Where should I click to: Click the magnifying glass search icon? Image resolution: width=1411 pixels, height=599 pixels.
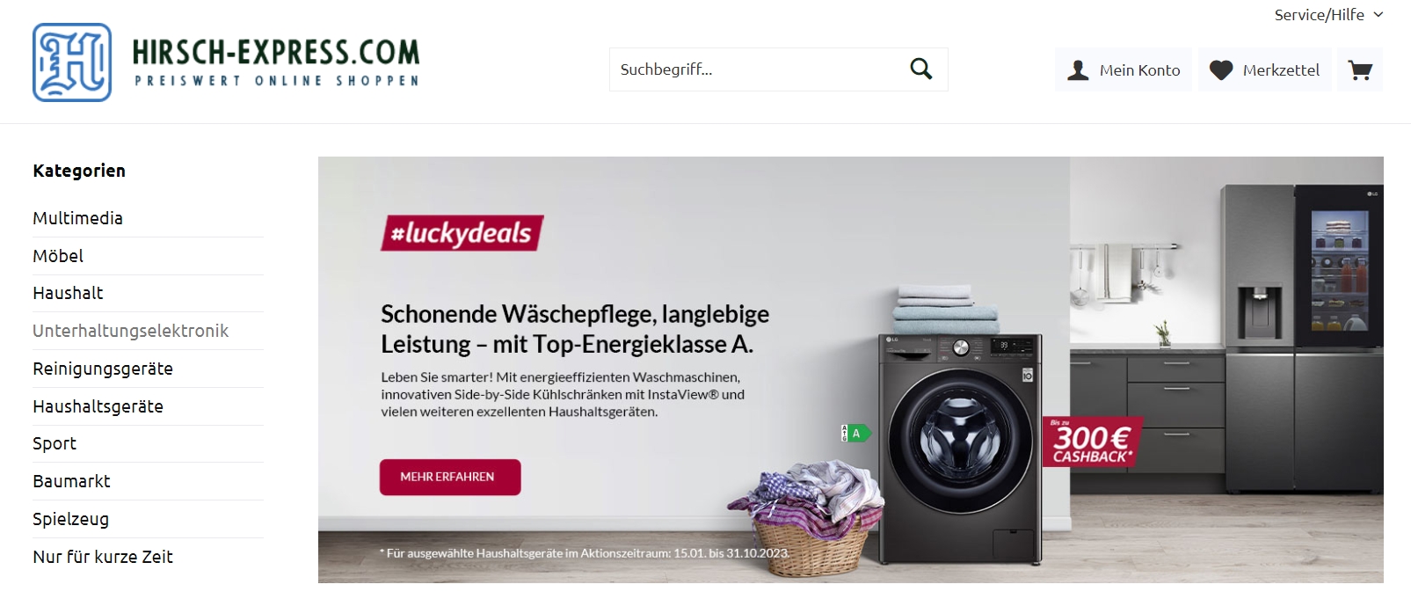920,69
